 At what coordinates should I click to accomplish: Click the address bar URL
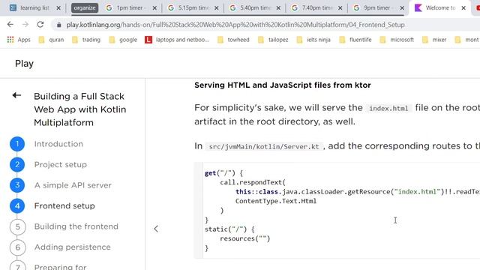click(235, 25)
